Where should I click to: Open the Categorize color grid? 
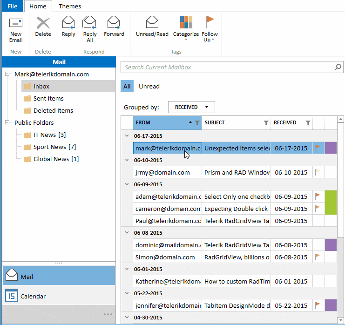coord(186,22)
